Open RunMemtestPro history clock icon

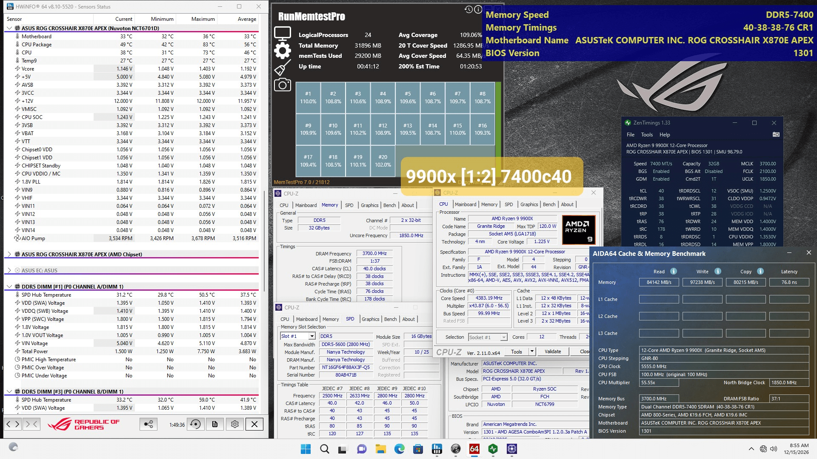click(468, 9)
